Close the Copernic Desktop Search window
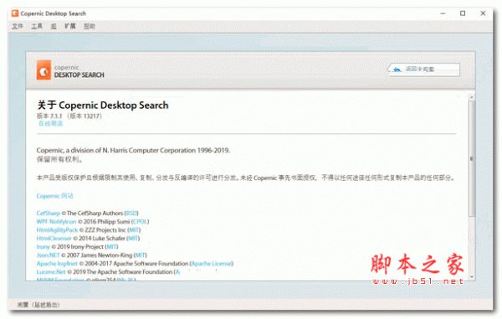The width and height of the screenshot is (502, 319). point(483,13)
